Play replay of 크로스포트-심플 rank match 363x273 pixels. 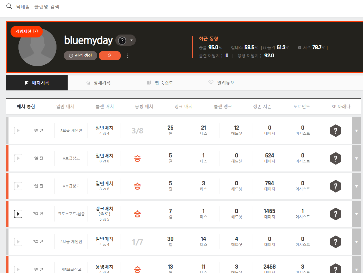tap(18, 214)
